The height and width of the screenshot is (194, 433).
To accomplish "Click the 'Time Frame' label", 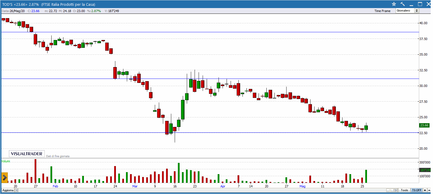I will [383, 11].
